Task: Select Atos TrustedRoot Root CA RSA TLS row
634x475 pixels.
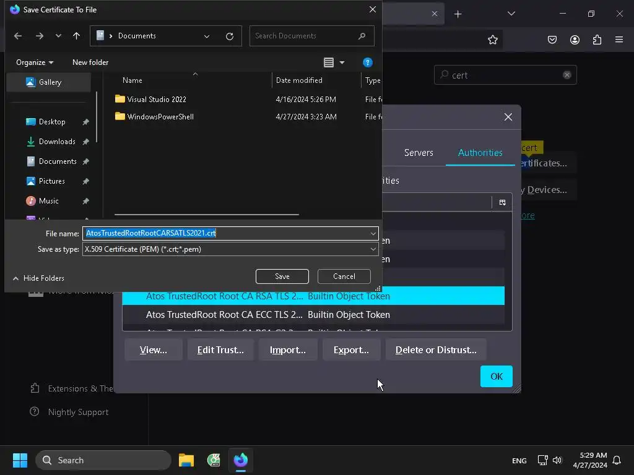Action: click(313, 296)
